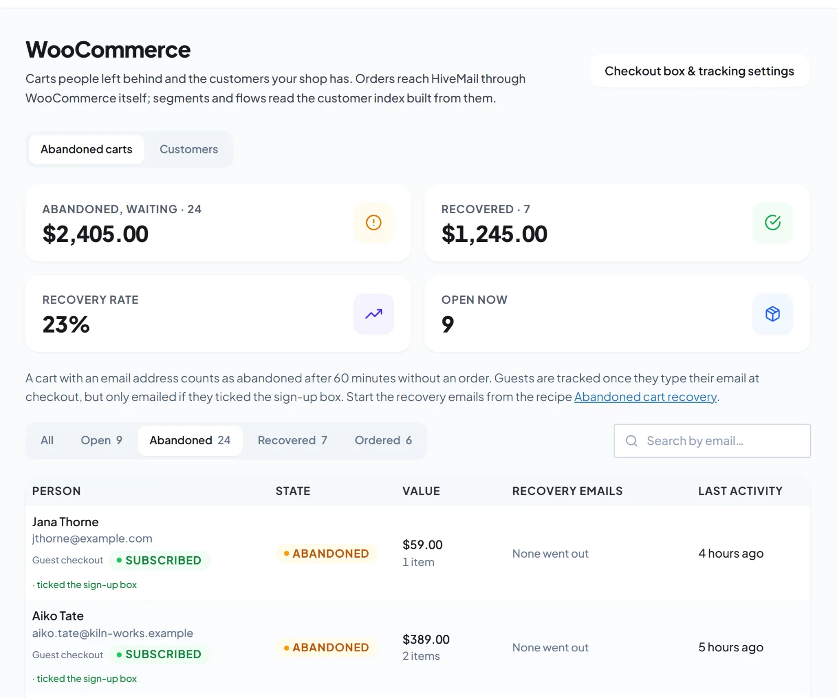The image size is (837, 698).
Task: Click SUBSCRIBED badge in Aiko Tate row
Action: pos(159,655)
